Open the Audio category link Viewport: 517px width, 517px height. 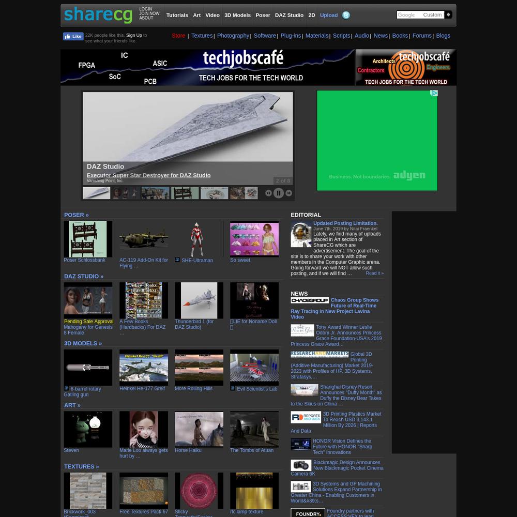(x=362, y=36)
